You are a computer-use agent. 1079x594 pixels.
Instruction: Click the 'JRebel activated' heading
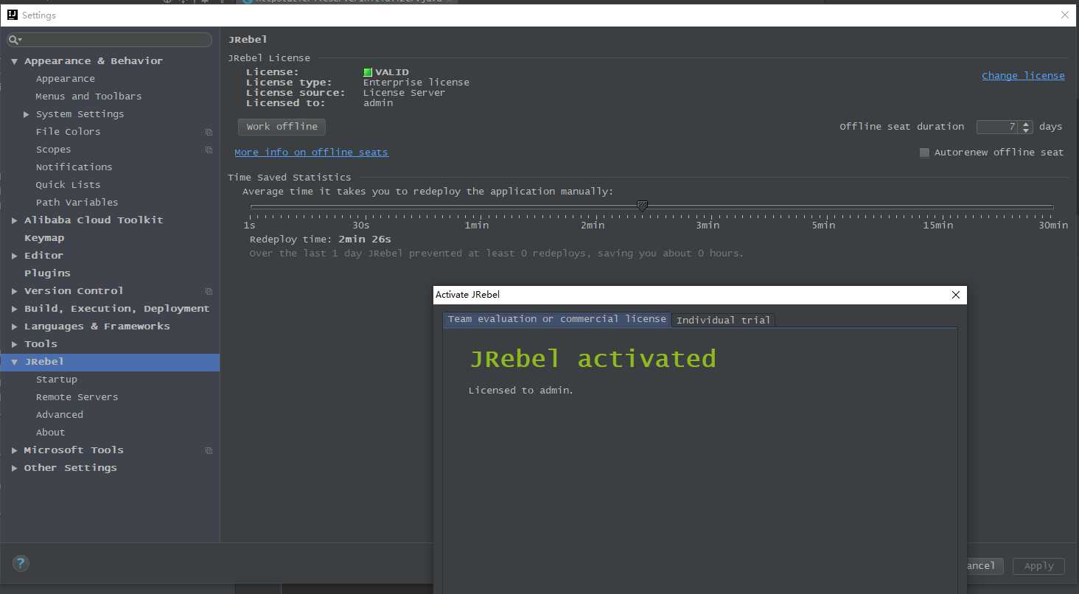(x=593, y=359)
